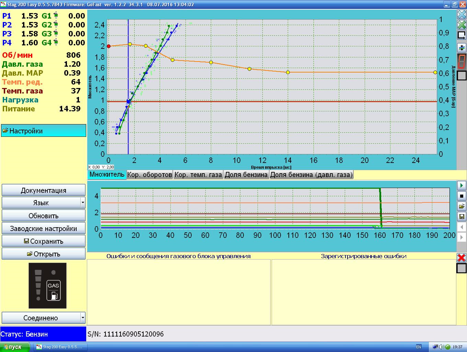Click the Нагрузка label
The image size is (467, 352).
tap(20, 100)
